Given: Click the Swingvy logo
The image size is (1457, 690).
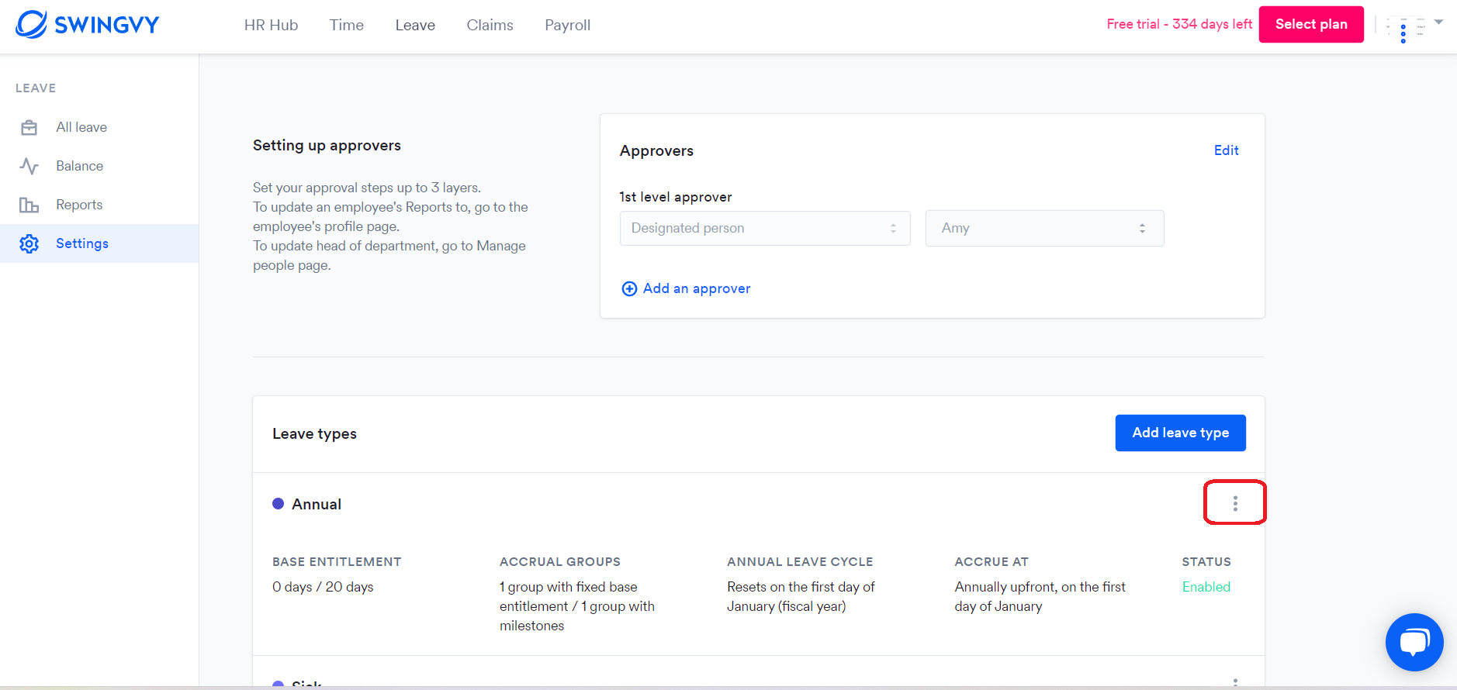Looking at the screenshot, I should coord(87,25).
